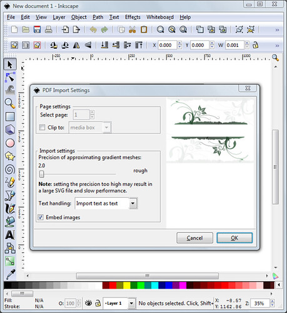This screenshot has width=287, height=313.
Task: Cut selection scissors icon
Action: click(133, 29)
